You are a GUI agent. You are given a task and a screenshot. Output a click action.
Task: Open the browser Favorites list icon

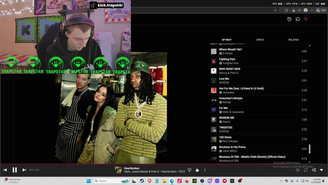[x=299, y=10]
